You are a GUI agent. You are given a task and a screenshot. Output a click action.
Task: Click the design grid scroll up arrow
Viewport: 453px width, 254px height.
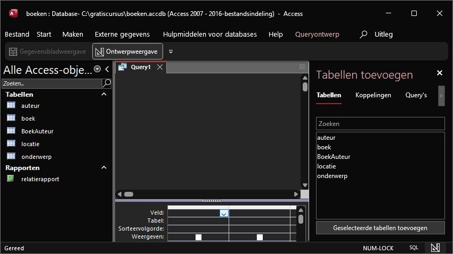[301, 210]
